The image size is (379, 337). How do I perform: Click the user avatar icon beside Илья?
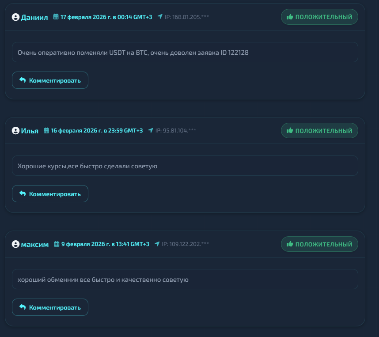pos(16,131)
